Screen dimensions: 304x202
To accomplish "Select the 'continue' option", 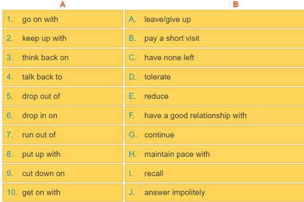I will coord(214,135).
